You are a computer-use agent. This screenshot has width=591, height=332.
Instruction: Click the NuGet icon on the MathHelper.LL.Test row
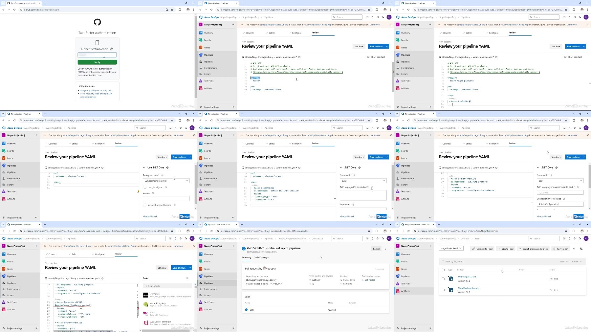click(451, 279)
